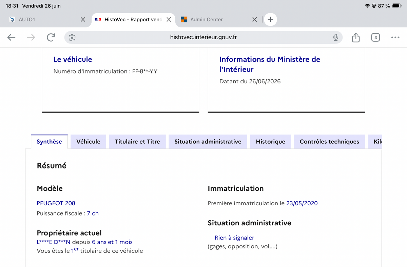Open the tab switcher showing 3 tabs
This screenshot has width=407, height=267.
(x=375, y=37)
